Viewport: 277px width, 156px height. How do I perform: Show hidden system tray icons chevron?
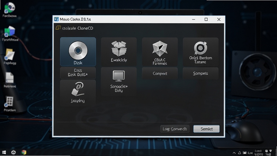234,153
